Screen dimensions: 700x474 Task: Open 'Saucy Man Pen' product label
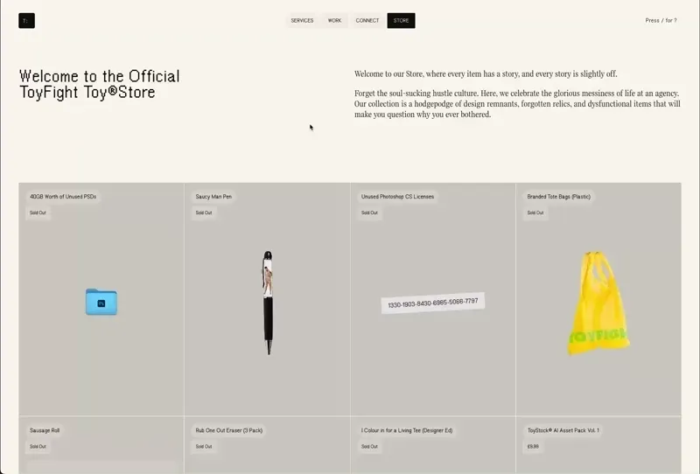(213, 197)
